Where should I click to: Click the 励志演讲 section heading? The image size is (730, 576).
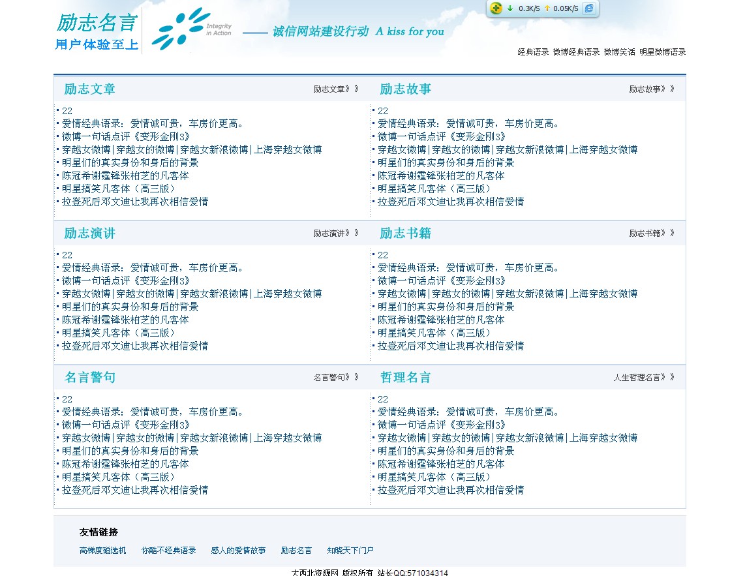[89, 234]
